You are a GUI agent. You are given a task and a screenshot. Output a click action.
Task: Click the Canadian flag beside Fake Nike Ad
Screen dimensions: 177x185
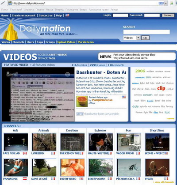pos(25,153)
